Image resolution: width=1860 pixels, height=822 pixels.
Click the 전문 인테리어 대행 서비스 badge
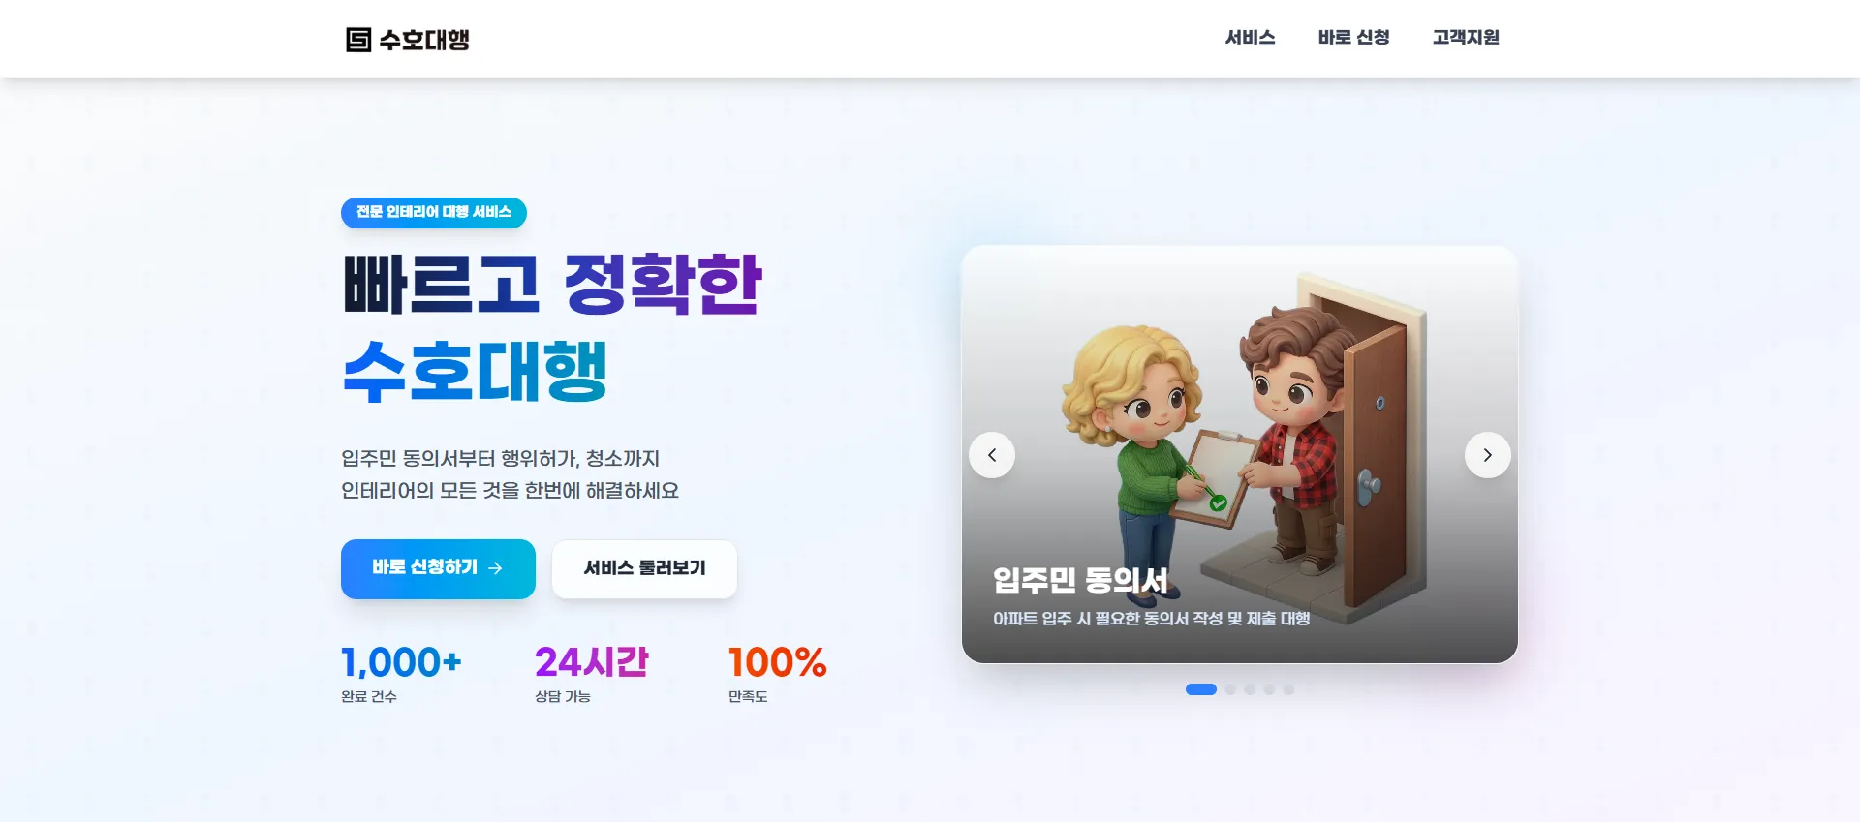434,212
